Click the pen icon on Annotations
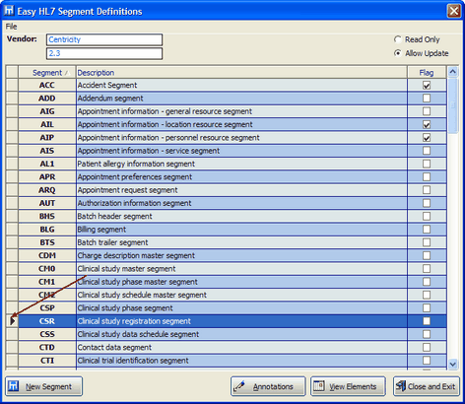This screenshot has height=404, width=465. click(x=239, y=386)
